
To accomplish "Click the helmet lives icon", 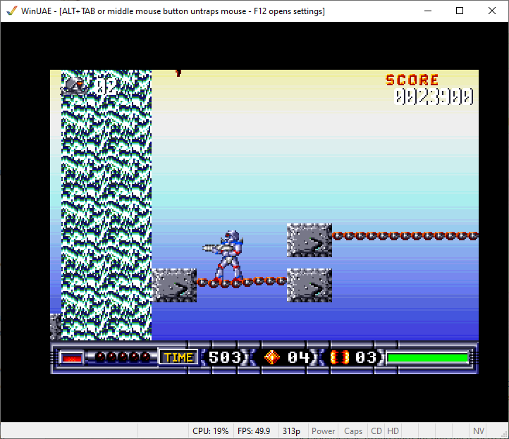I will click(x=74, y=86).
